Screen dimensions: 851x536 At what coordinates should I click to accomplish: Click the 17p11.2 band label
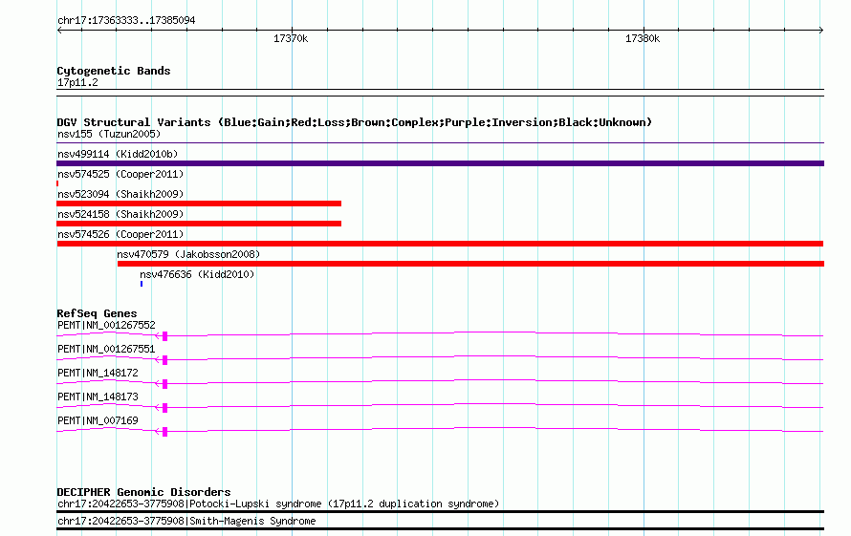coord(77,82)
